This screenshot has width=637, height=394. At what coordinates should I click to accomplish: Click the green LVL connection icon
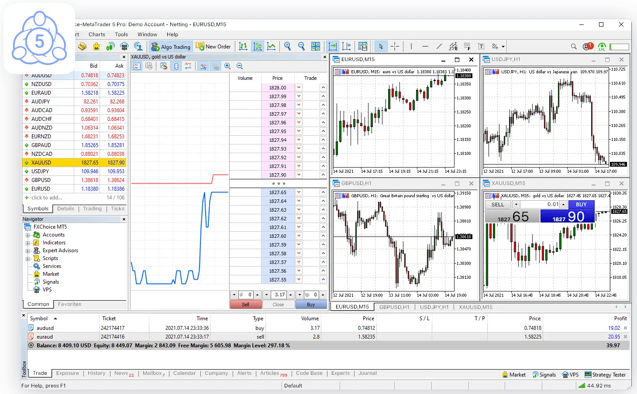coord(602,46)
